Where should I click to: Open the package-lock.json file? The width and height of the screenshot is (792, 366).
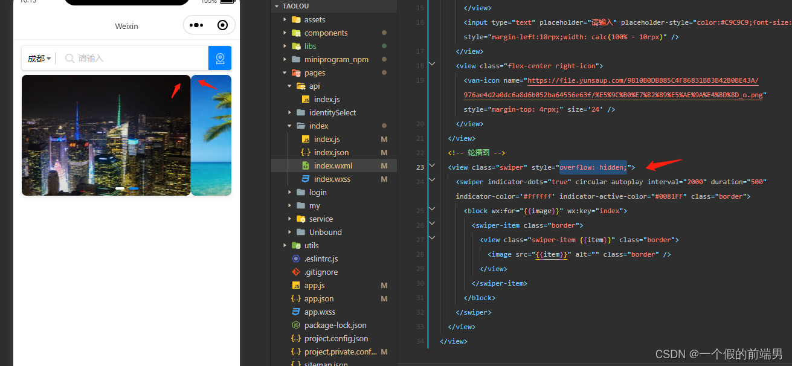click(335, 325)
